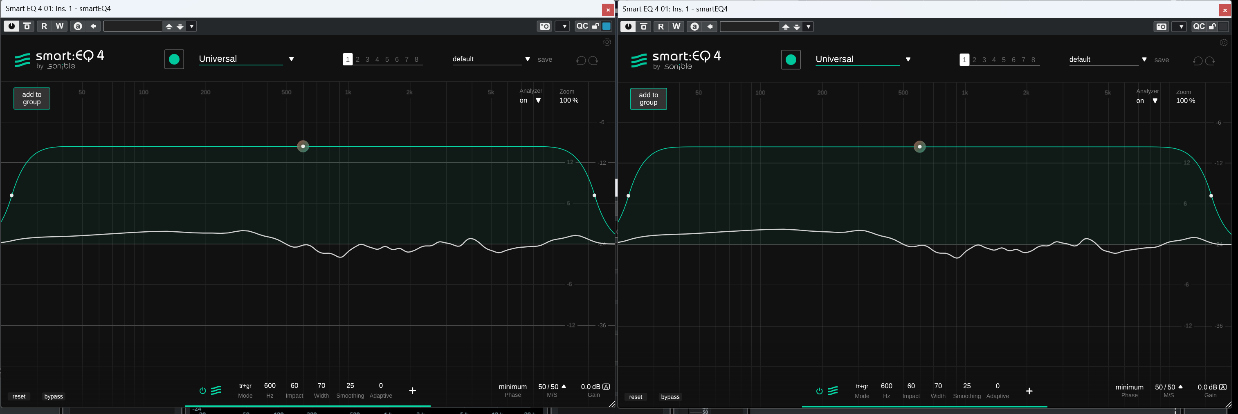Click the A/B compare icon in right window

[694, 27]
